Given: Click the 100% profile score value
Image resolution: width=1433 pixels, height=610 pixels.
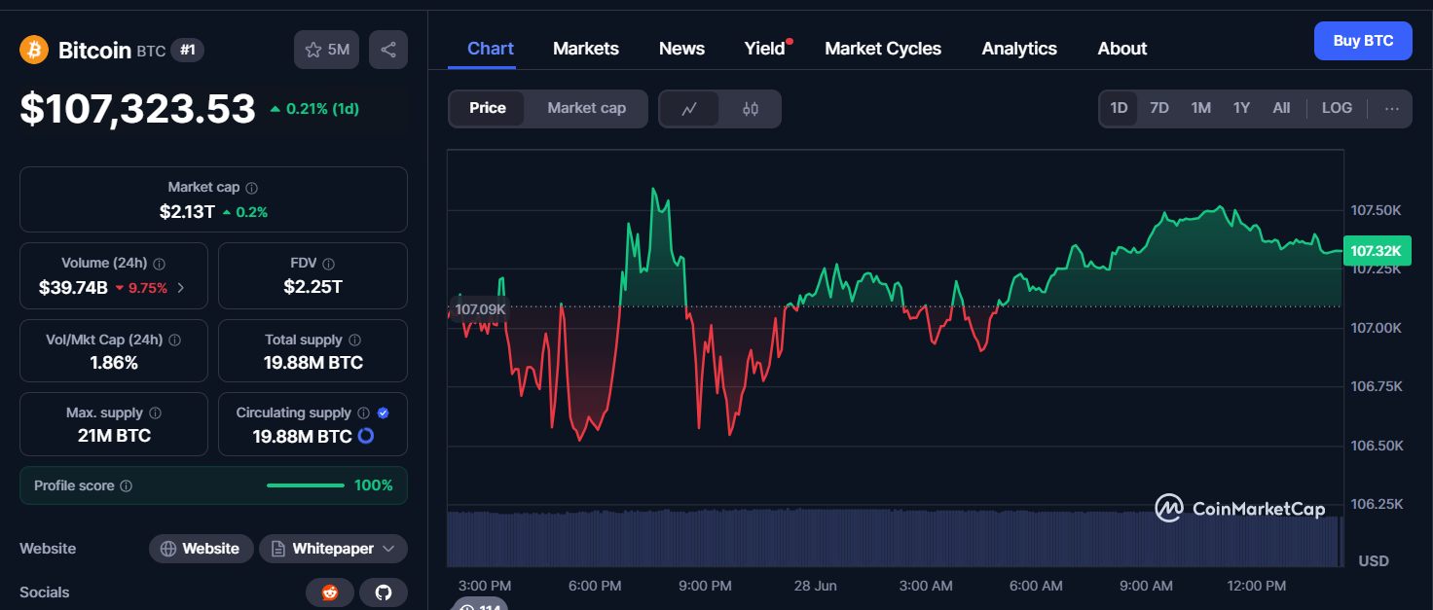Looking at the screenshot, I should (374, 485).
